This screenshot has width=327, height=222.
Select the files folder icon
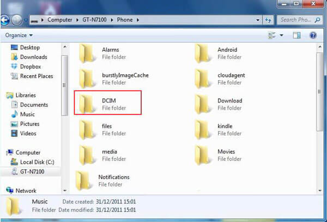(x=86, y=130)
